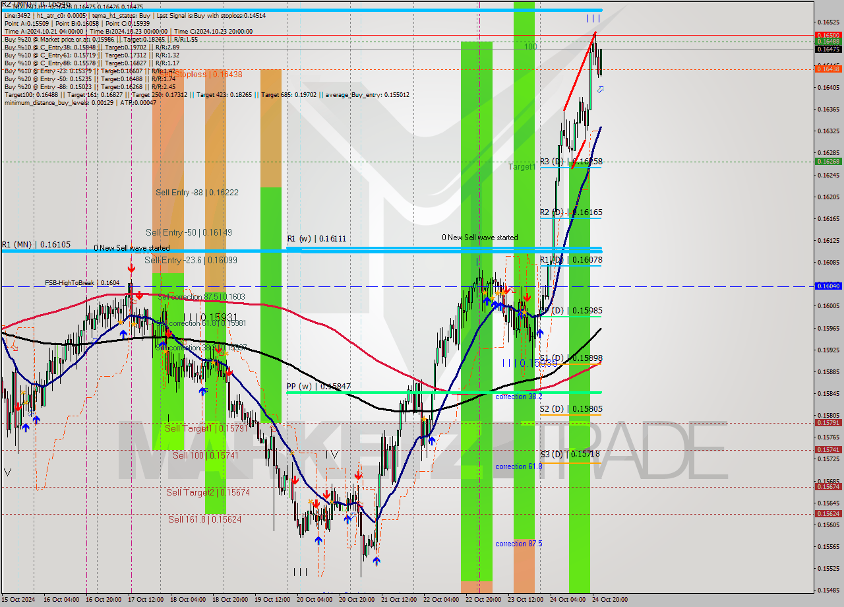
Task: Click the green 0.16488 price tag
Action: click(x=828, y=41)
